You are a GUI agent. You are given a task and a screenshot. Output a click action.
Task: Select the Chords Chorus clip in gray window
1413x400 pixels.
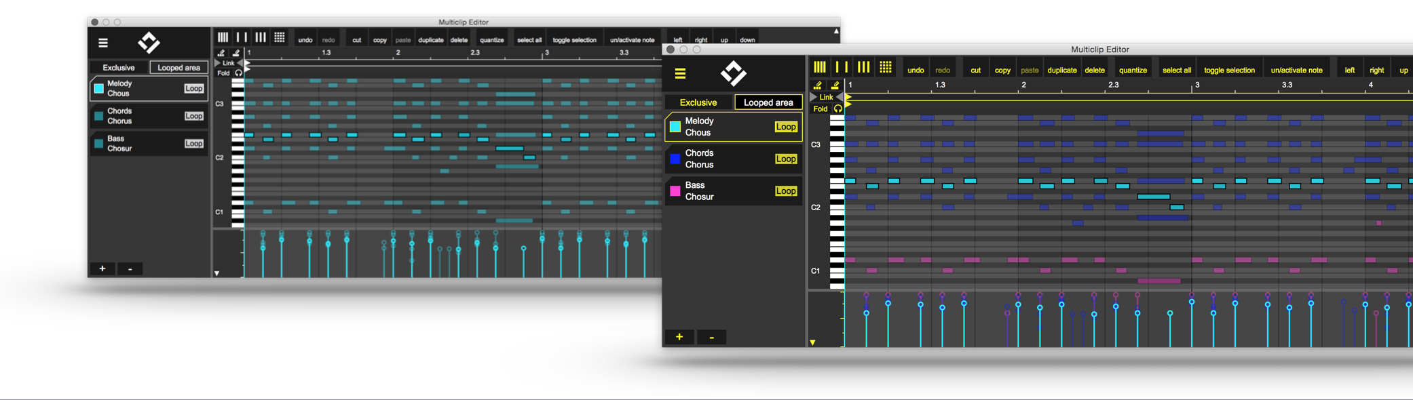[136, 116]
